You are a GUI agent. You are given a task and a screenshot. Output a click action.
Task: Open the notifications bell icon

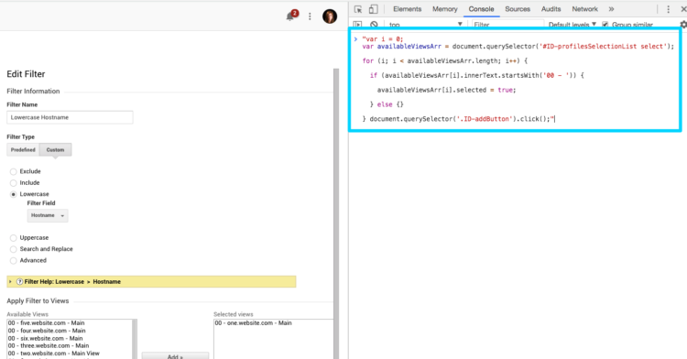coord(289,16)
